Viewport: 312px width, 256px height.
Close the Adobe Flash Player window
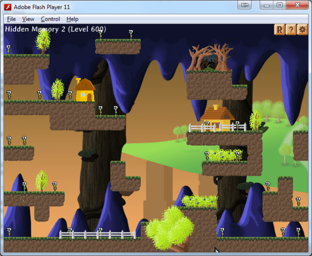pos(297,5)
